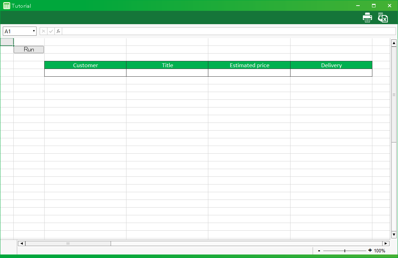The height and width of the screenshot is (258, 398).
Task: Click the Print icon in the toolbar
Action: pyautogui.click(x=367, y=18)
